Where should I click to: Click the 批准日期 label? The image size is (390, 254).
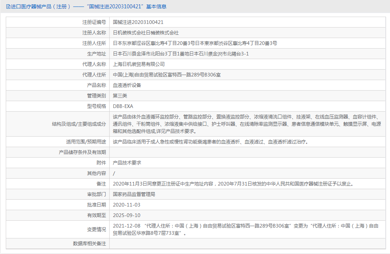pyautogui.click(x=97, y=205)
